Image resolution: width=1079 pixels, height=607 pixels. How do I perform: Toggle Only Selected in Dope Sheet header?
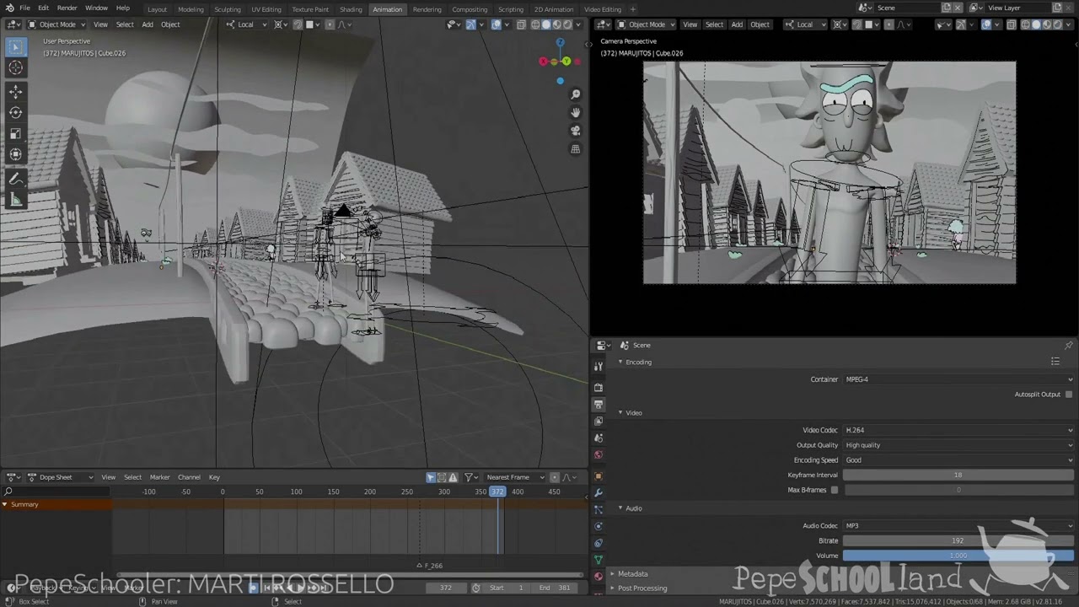point(431,477)
